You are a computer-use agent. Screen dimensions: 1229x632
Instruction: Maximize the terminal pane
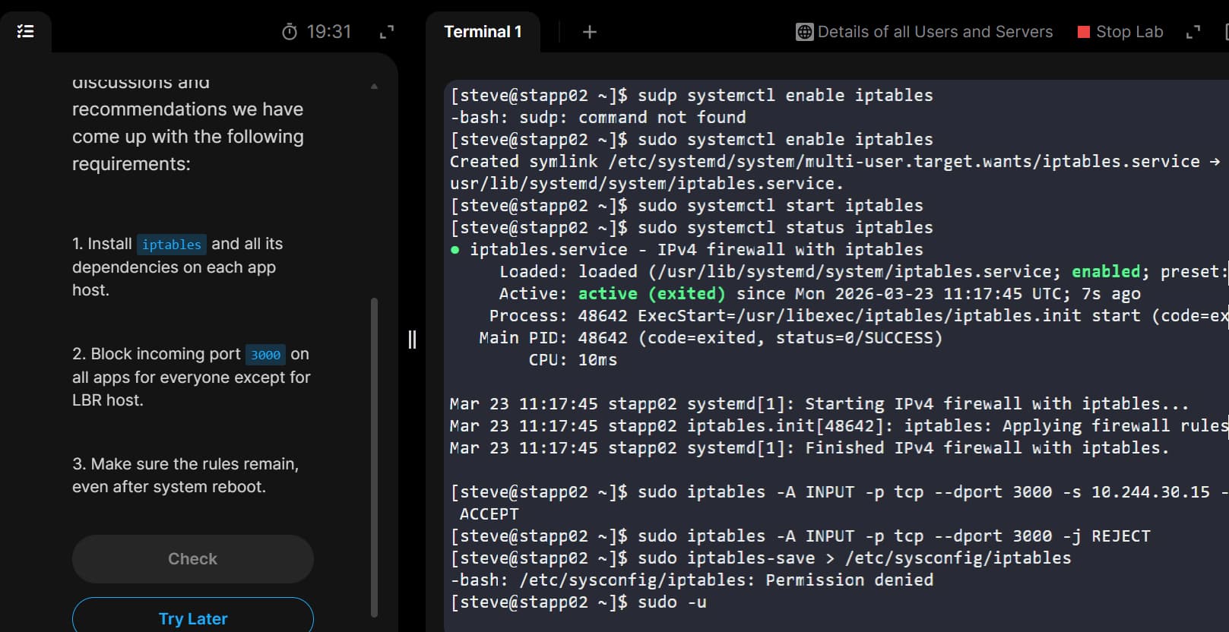[1193, 32]
